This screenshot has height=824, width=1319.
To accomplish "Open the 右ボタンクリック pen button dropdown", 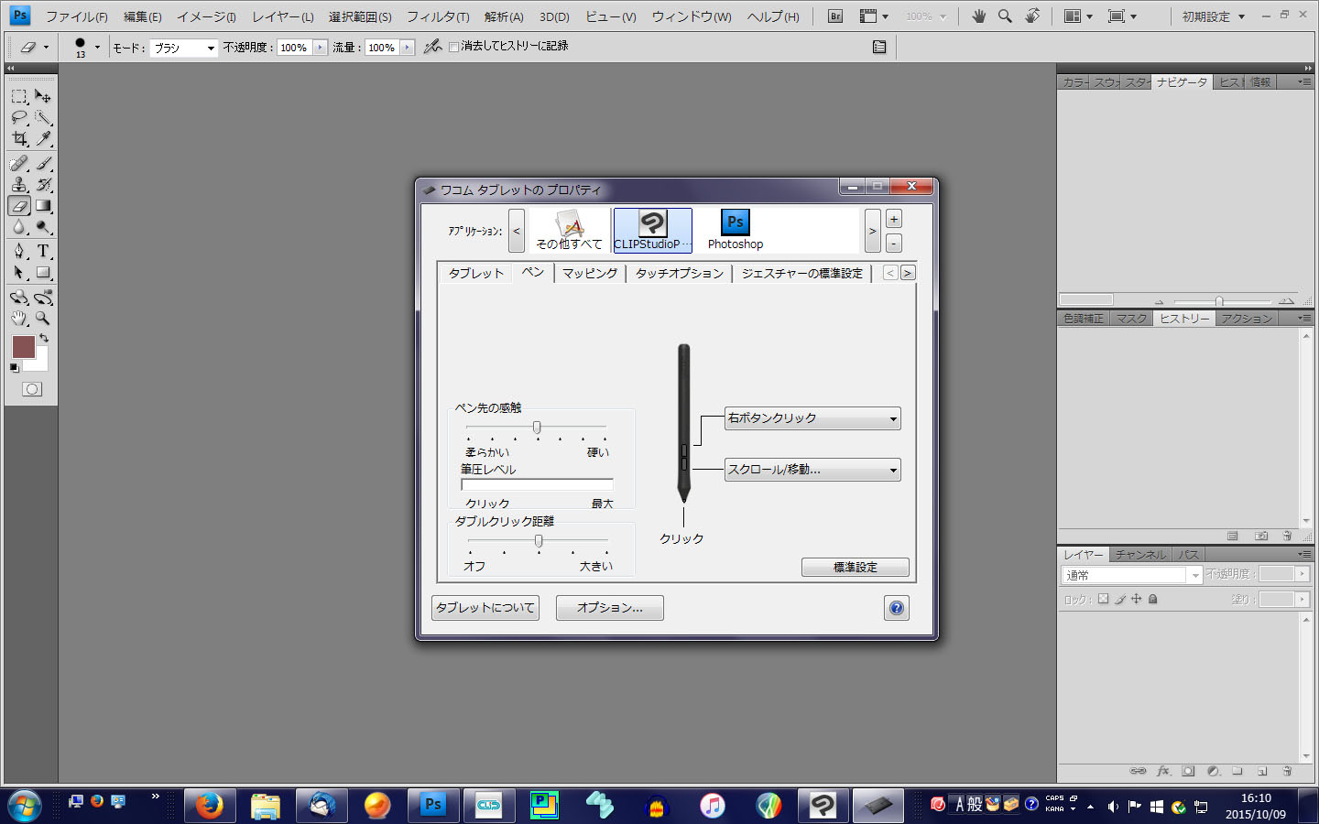I will point(812,418).
